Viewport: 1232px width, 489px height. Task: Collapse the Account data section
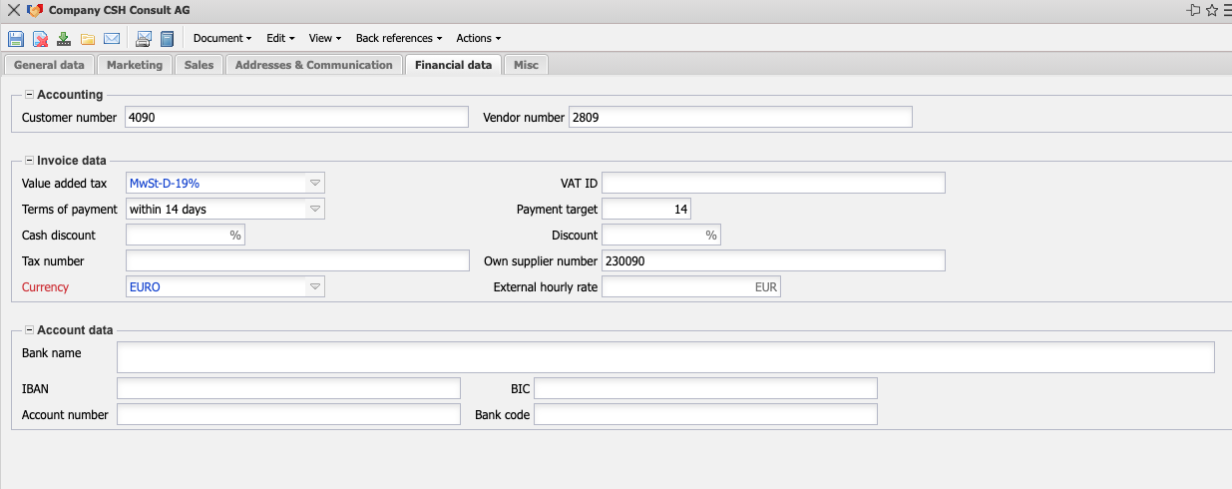[29, 330]
